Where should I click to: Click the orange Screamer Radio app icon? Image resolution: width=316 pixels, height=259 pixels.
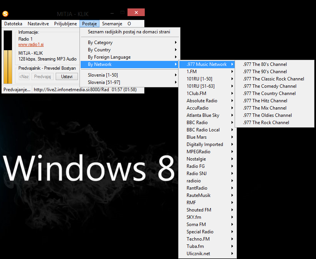click(5, 14)
